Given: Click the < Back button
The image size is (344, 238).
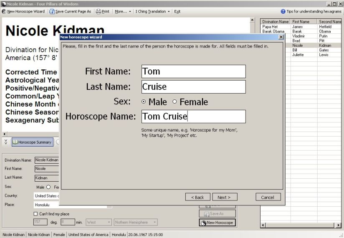Looking at the screenshot, I should coord(197,197).
